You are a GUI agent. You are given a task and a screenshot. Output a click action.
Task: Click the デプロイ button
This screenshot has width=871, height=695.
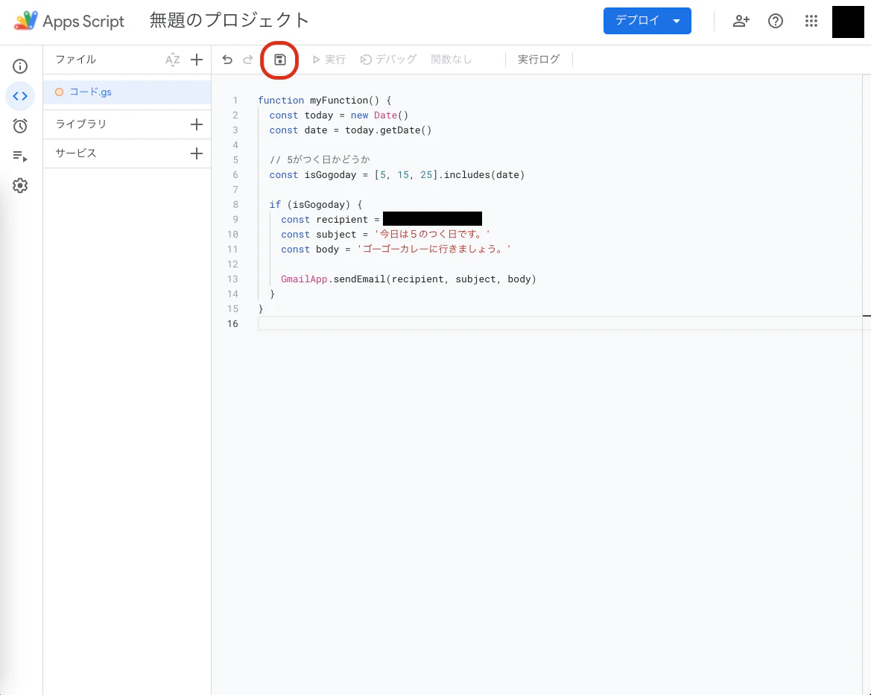pyautogui.click(x=647, y=21)
